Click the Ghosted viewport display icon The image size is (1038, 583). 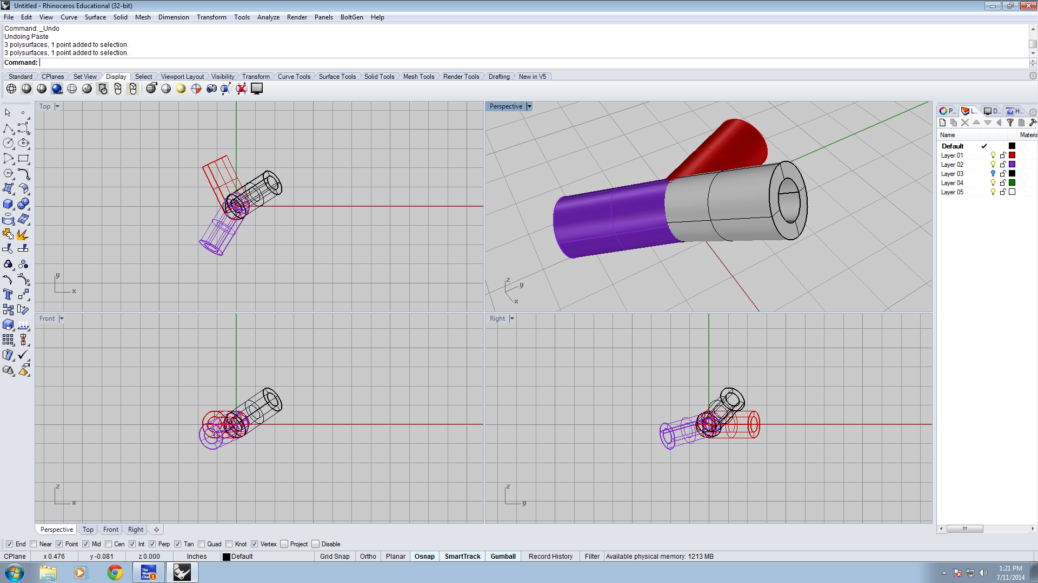point(72,89)
